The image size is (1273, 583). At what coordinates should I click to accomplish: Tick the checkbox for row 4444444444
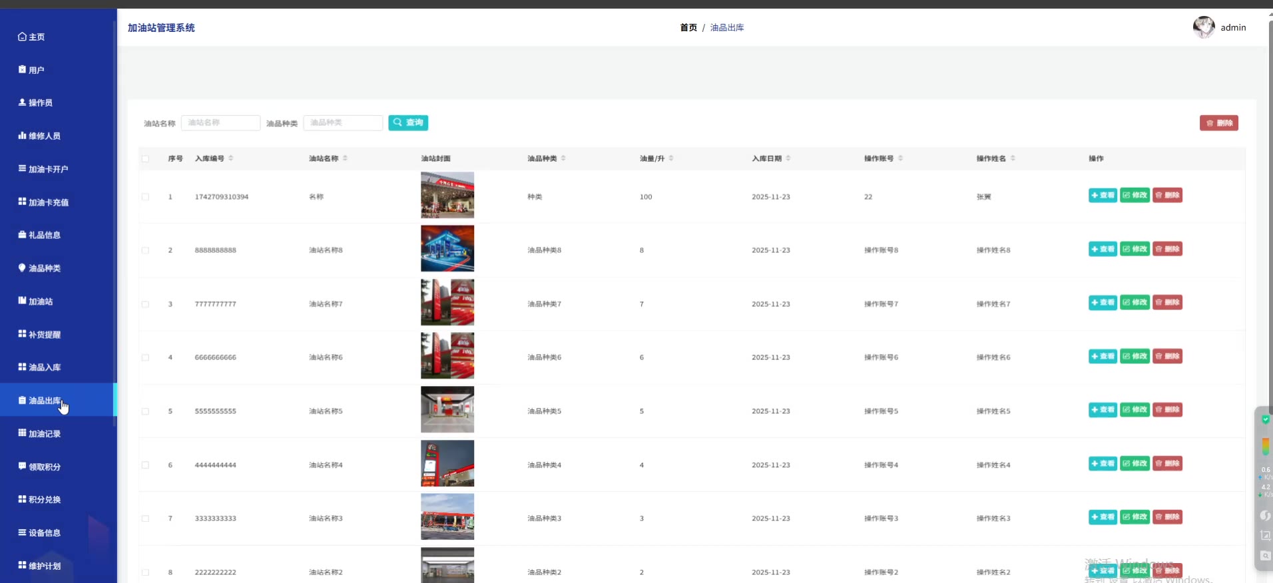coord(145,465)
